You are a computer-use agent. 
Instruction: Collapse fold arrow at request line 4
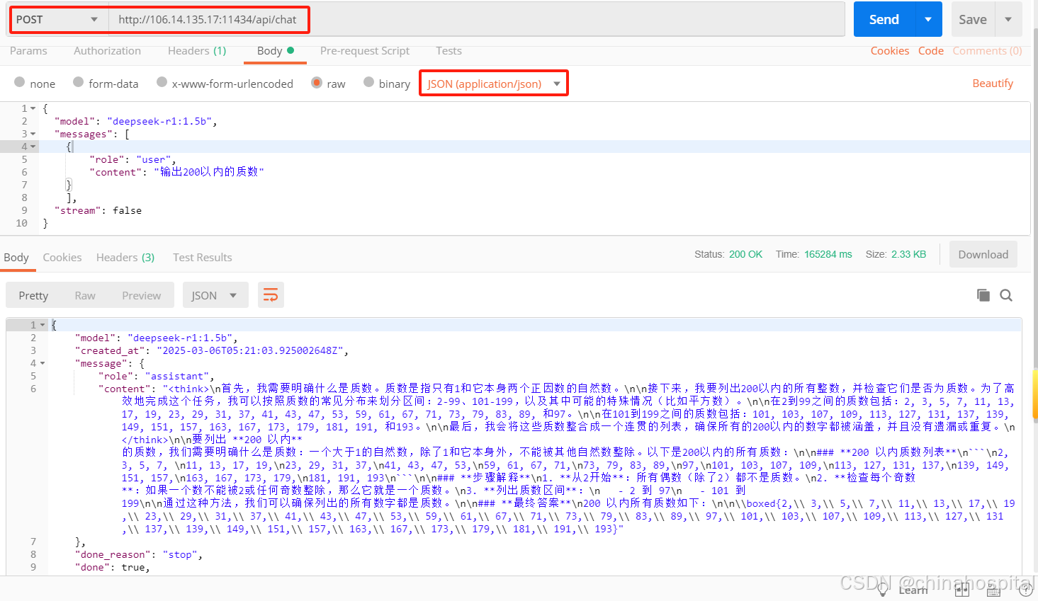[x=33, y=147]
